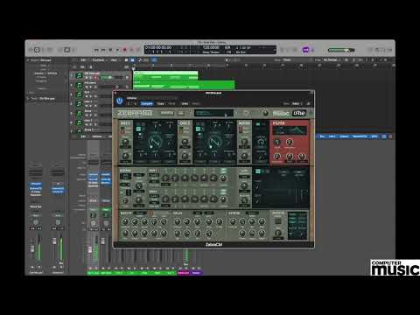Select the second track's instrument icon

(x=79, y=85)
